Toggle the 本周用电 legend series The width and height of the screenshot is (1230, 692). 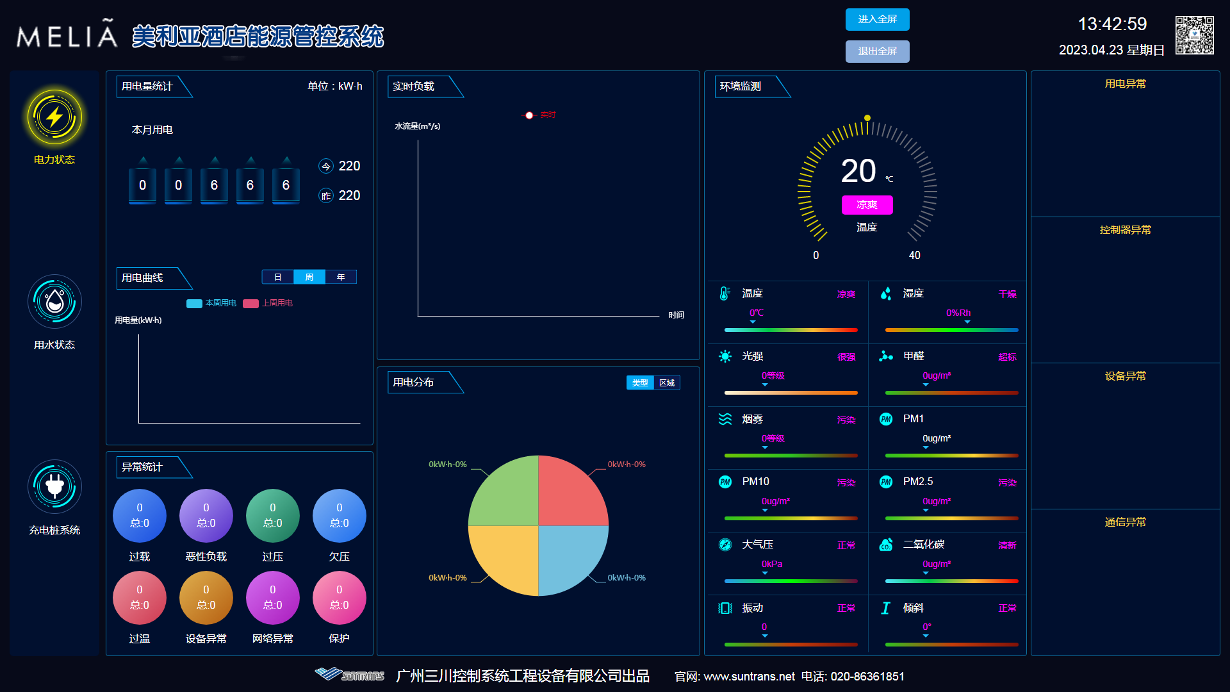pos(211,303)
